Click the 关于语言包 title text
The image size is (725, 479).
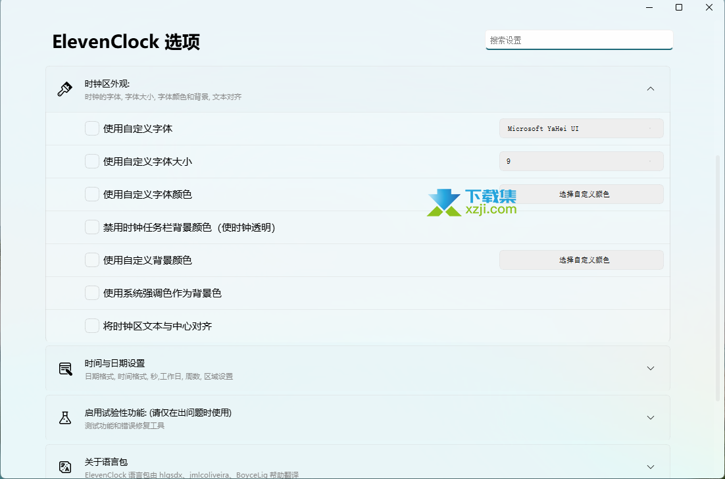click(x=106, y=462)
